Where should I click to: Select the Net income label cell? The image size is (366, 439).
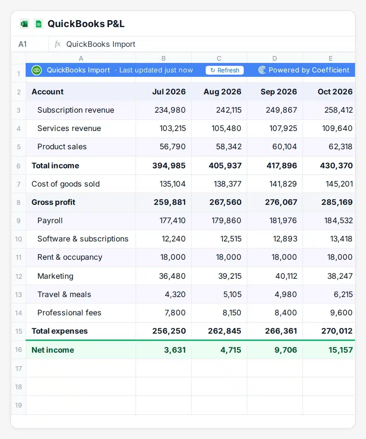click(x=81, y=350)
